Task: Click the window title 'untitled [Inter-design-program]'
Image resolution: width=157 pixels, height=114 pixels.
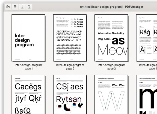Action: 101,7
